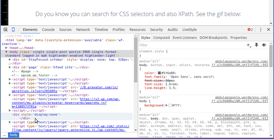Screen dimensions: 274x139
Task: Expand the head element node
Action: tap(7, 48)
